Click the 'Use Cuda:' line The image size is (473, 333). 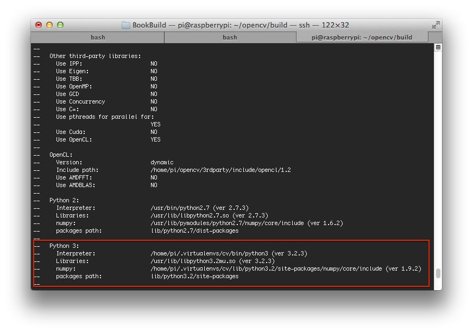pyautogui.click(x=106, y=132)
